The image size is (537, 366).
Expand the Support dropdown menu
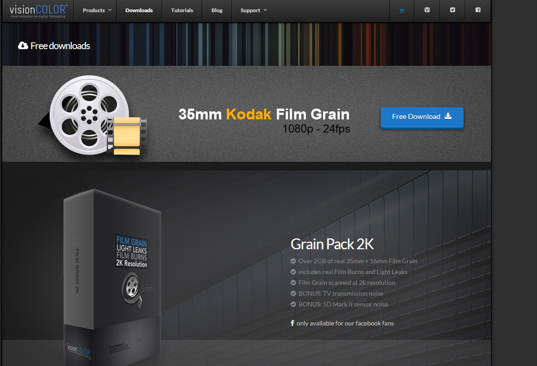tap(254, 10)
